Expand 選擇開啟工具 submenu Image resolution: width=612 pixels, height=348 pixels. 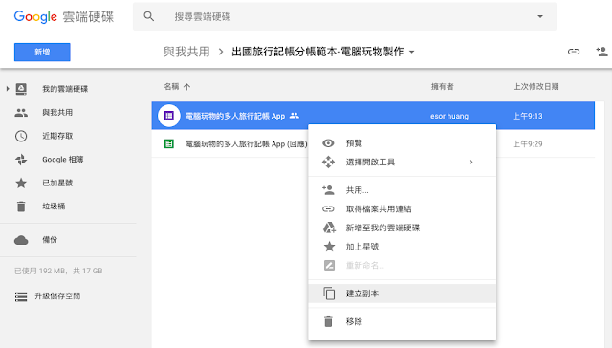click(402, 162)
